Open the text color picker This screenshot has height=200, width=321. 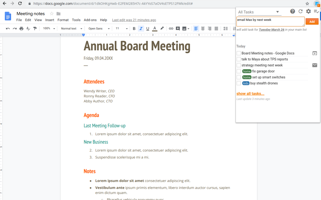pyautogui.click(x=154, y=28)
